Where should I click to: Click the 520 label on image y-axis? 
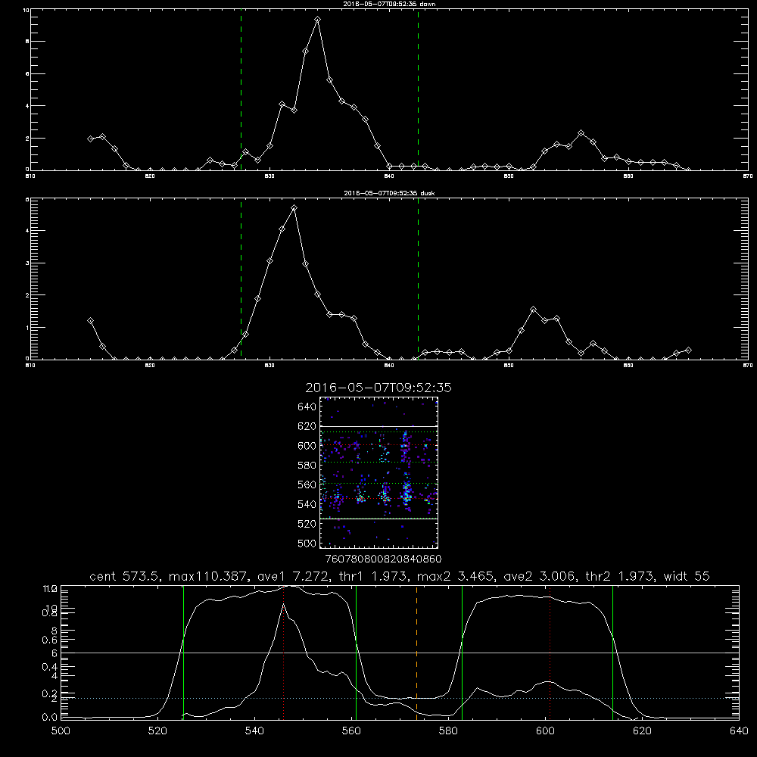(307, 524)
